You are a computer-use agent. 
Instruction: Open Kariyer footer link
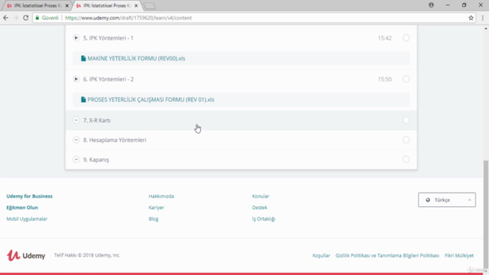pos(156,207)
